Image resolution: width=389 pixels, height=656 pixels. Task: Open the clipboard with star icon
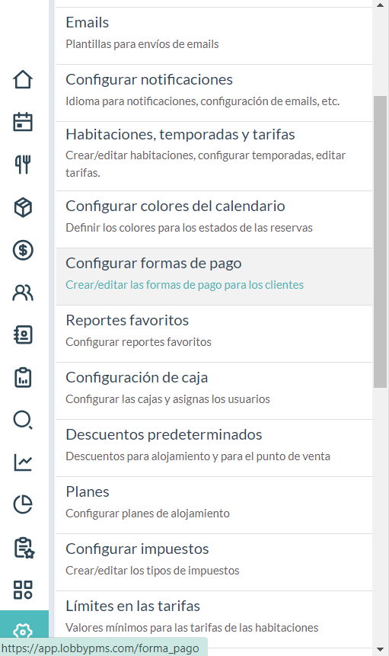click(24, 548)
